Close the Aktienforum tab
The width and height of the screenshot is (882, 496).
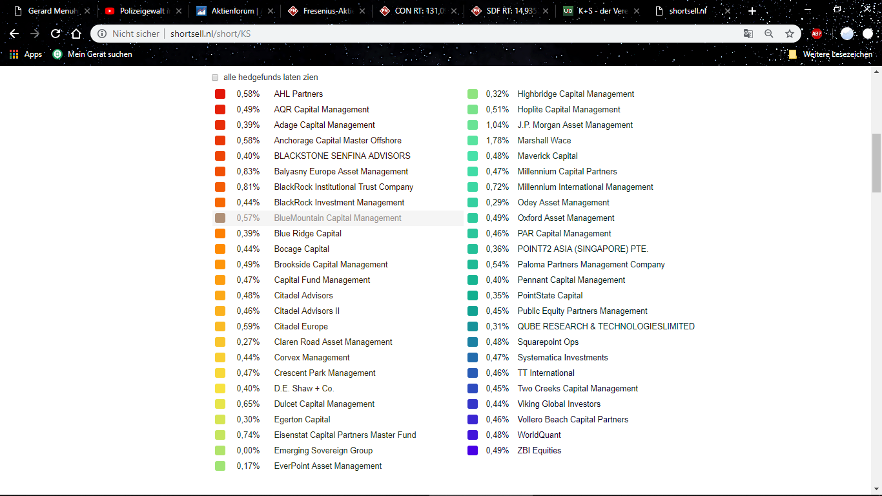pos(271,11)
